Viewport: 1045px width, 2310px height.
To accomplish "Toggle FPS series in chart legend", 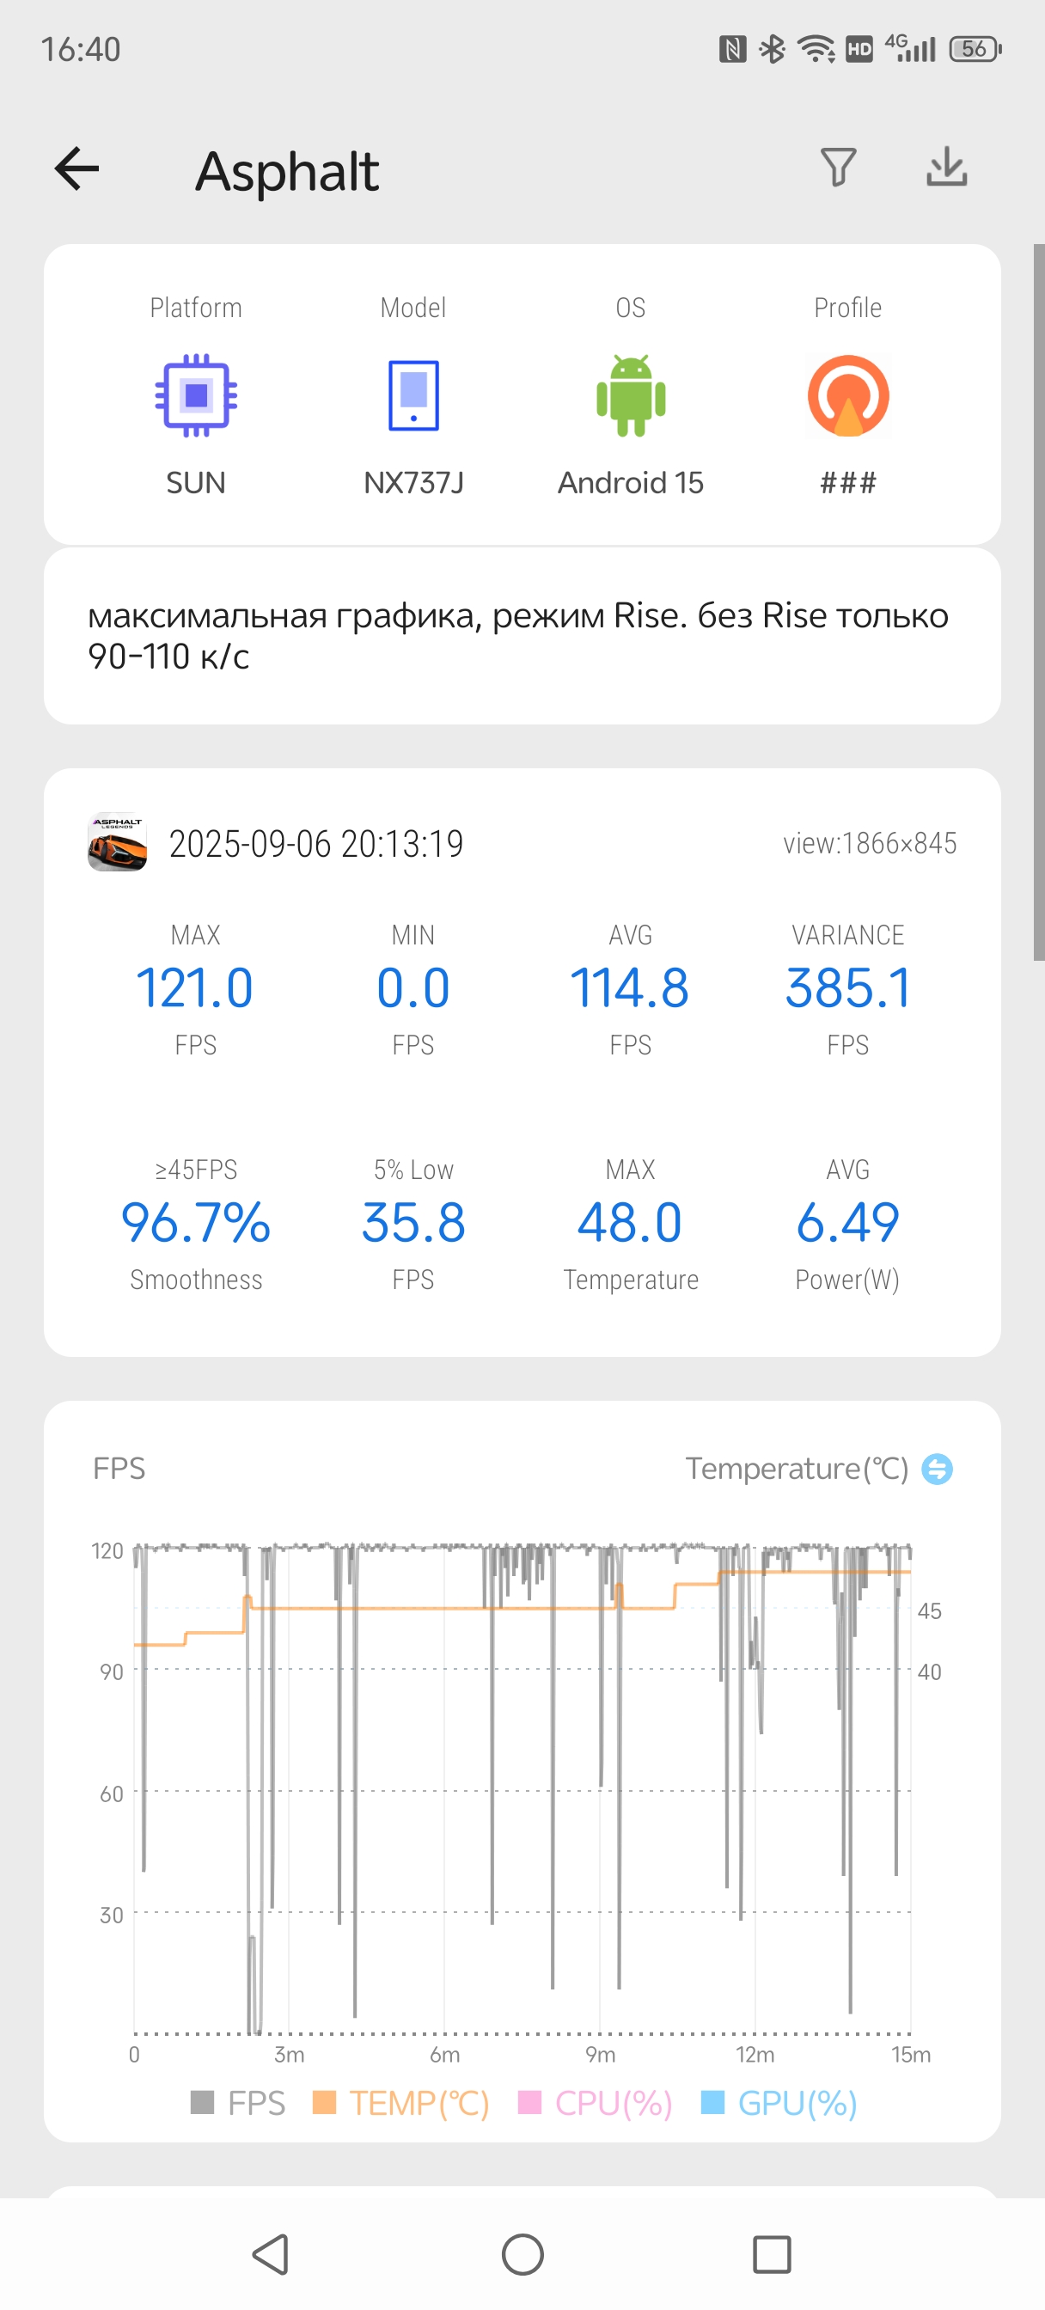I will click(x=239, y=2103).
